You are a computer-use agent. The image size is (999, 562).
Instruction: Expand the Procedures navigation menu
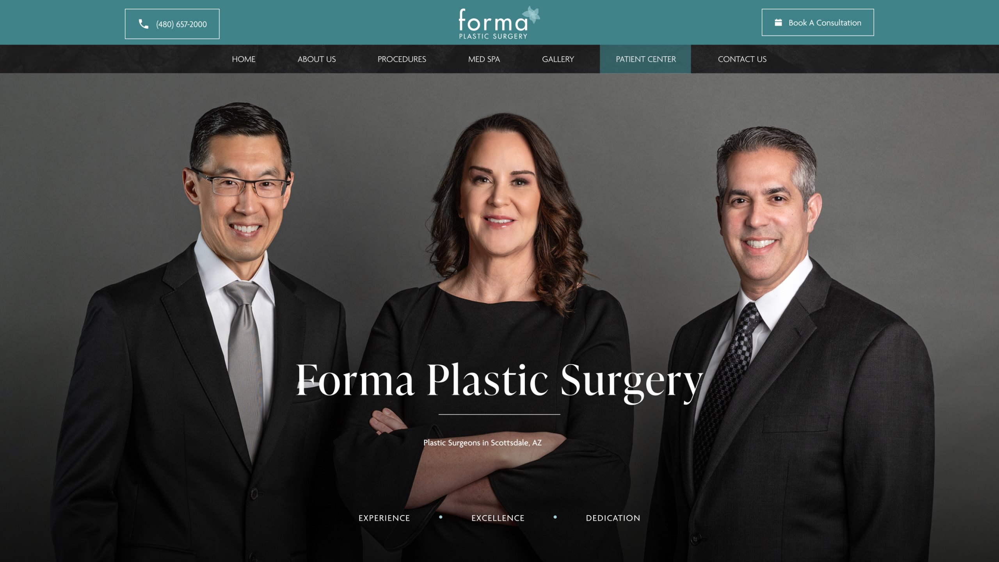pyautogui.click(x=402, y=59)
